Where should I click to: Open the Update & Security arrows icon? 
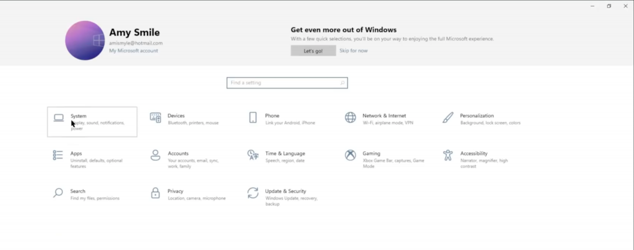(x=253, y=193)
